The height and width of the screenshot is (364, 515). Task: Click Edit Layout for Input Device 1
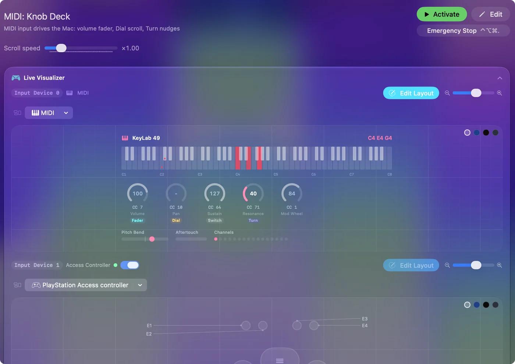[x=411, y=265]
